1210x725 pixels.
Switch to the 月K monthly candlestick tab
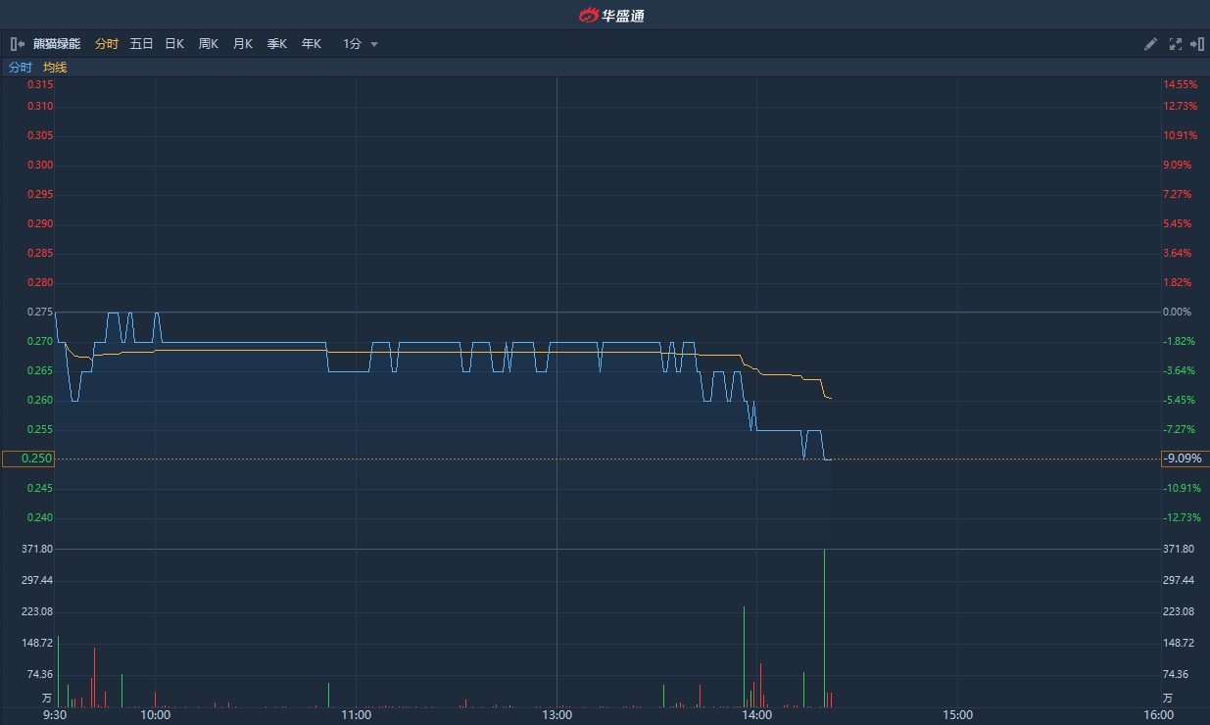coord(243,44)
